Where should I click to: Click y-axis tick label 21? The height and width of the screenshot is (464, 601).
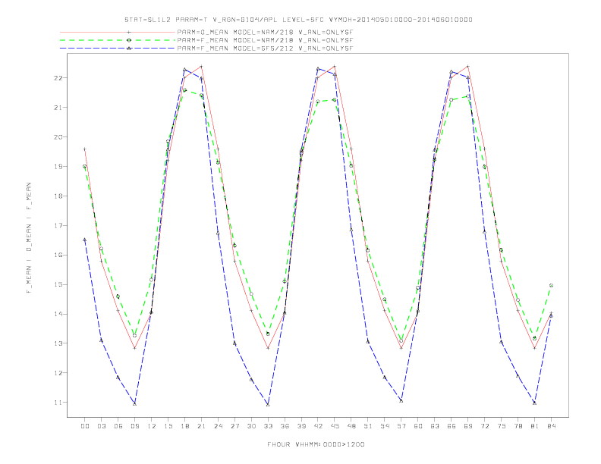[58, 107]
